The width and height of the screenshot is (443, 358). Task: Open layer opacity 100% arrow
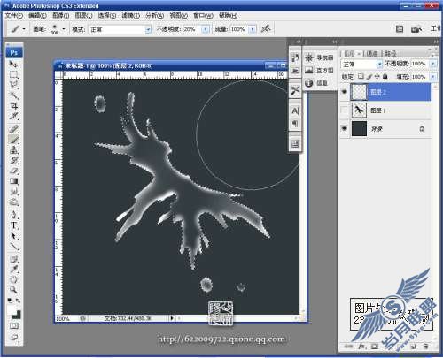click(x=433, y=64)
